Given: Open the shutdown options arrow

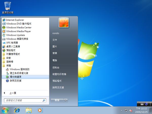Looking at the screenshot, I should 66,100.
